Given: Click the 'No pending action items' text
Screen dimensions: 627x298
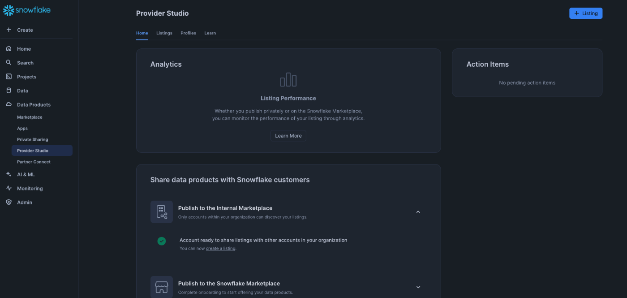Looking at the screenshot, I should click(x=527, y=82).
